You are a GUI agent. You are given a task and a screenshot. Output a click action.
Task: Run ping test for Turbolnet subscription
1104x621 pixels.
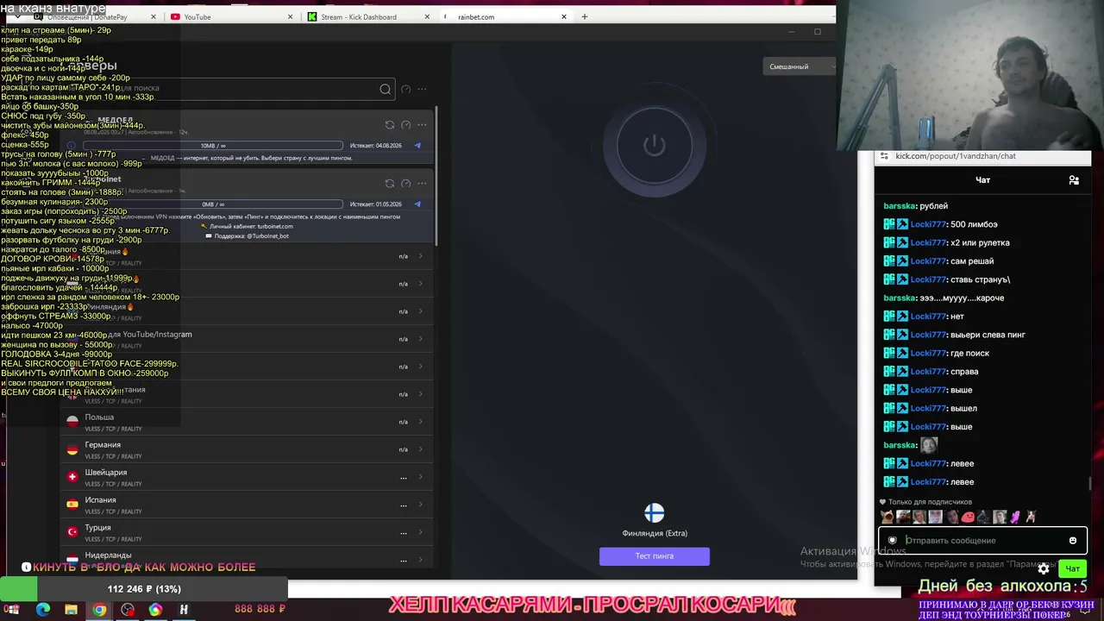click(406, 184)
